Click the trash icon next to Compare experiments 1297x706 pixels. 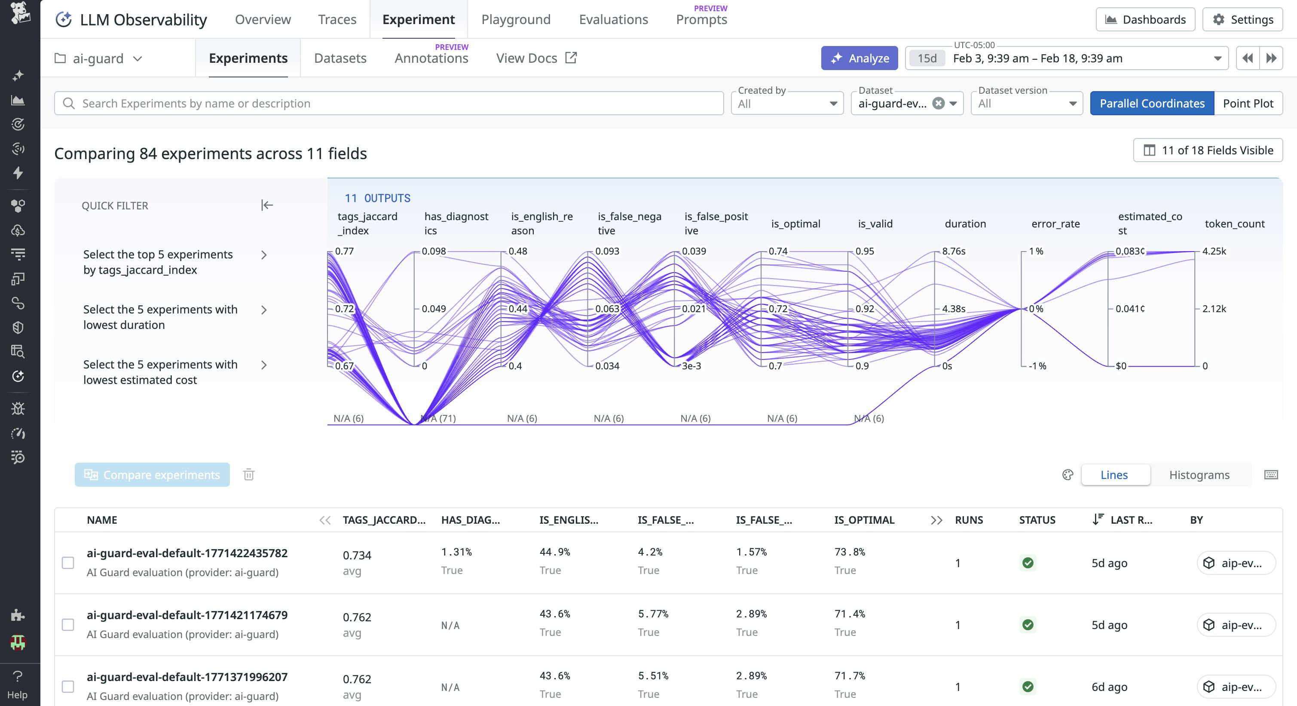point(249,475)
